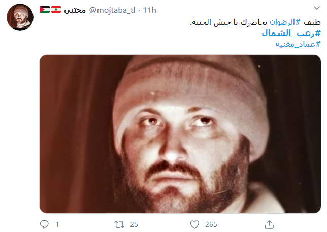Click the retweet count 25
The width and height of the screenshot is (327, 232).
134,225
